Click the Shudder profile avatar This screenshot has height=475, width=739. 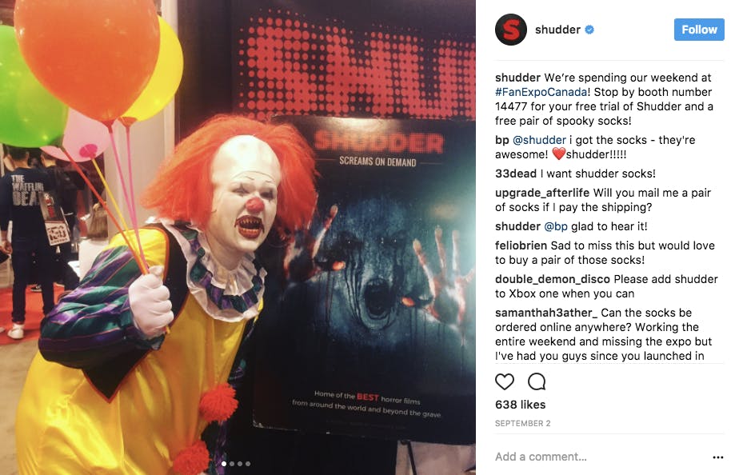pyautogui.click(x=511, y=30)
